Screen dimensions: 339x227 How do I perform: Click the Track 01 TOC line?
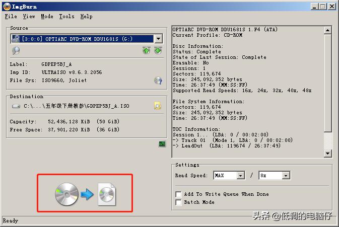tap(232, 140)
